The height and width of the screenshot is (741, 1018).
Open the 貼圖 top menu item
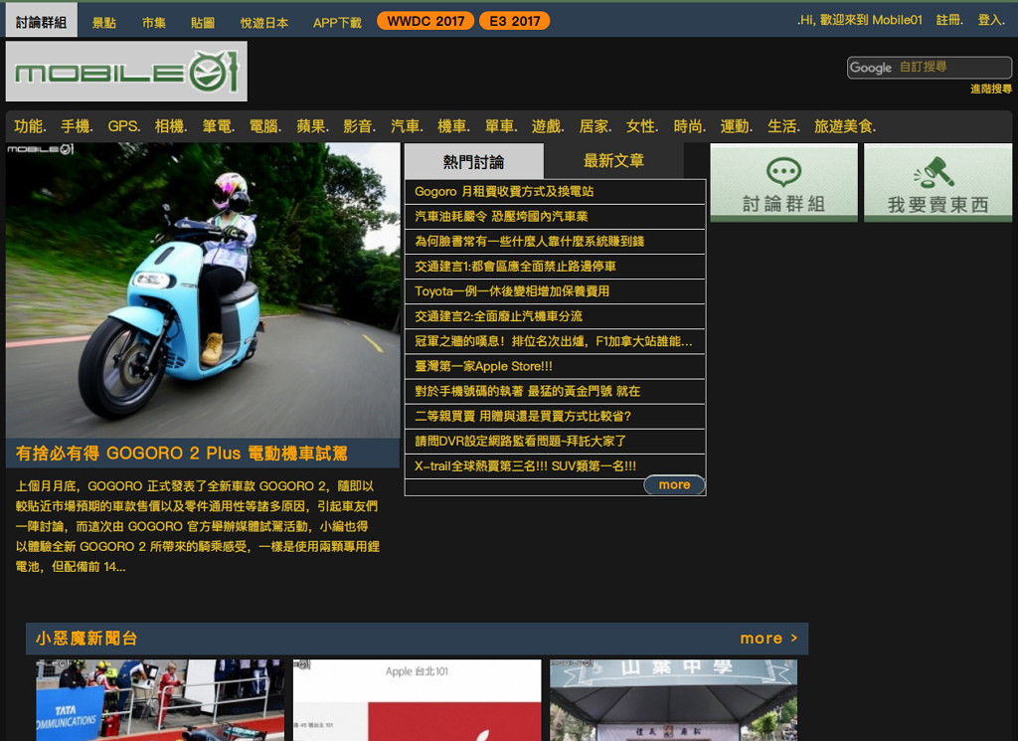pyautogui.click(x=203, y=23)
